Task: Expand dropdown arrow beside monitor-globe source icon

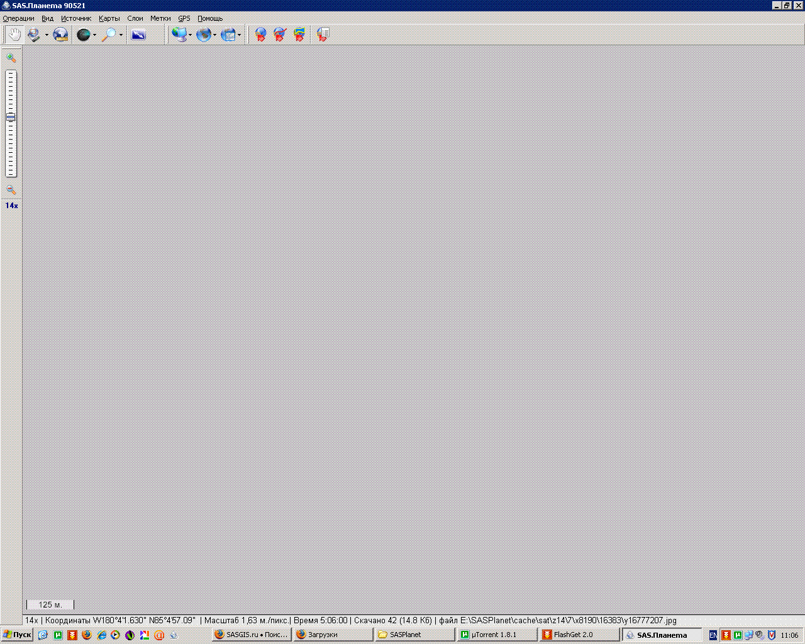Action: (190, 35)
